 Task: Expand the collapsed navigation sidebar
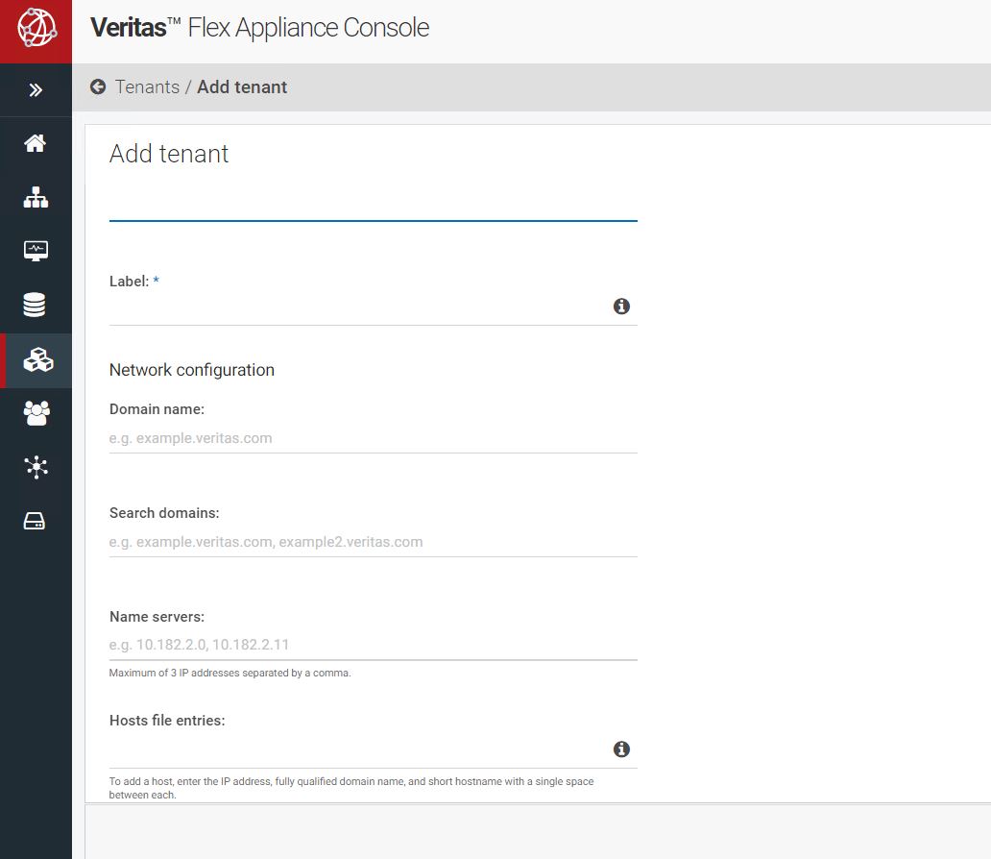point(36,89)
